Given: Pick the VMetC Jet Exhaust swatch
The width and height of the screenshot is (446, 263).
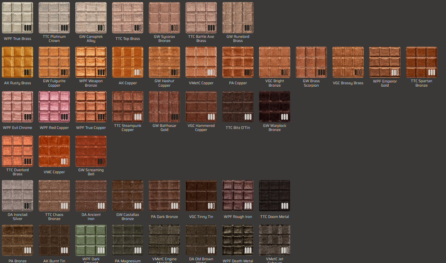Looking at the screenshot, I should coord(275,240).
